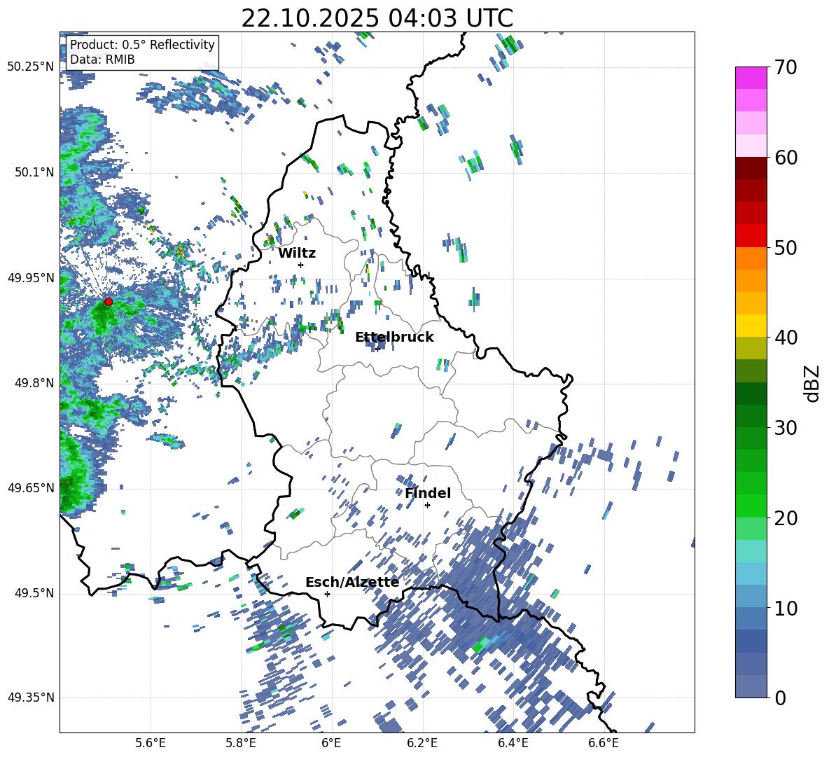Click the Findel city label
The width and height of the screenshot is (829, 757).
[x=428, y=493]
